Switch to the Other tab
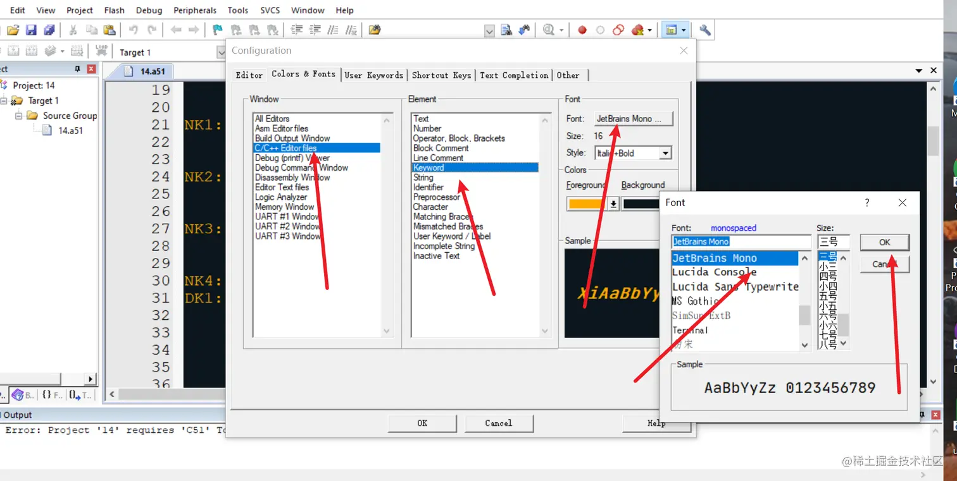This screenshot has height=481, width=957. click(x=568, y=75)
